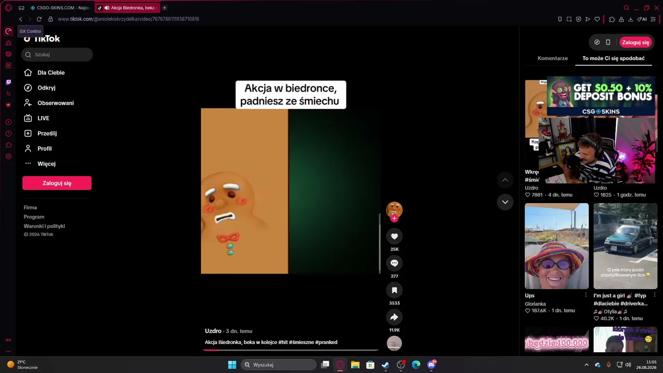The width and height of the screenshot is (663, 373).
Task: Follow Uzdro using the plus badge
Action: tap(394, 219)
